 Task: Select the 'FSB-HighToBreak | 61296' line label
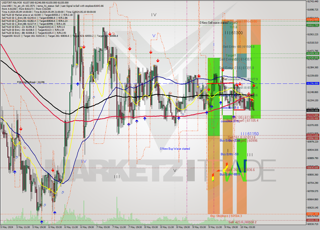click(31, 82)
